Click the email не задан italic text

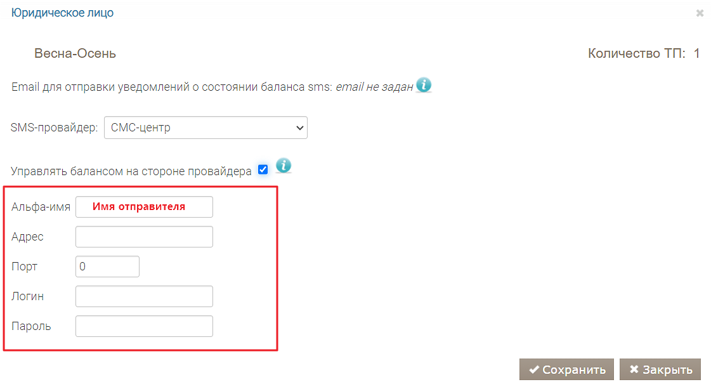(x=374, y=87)
